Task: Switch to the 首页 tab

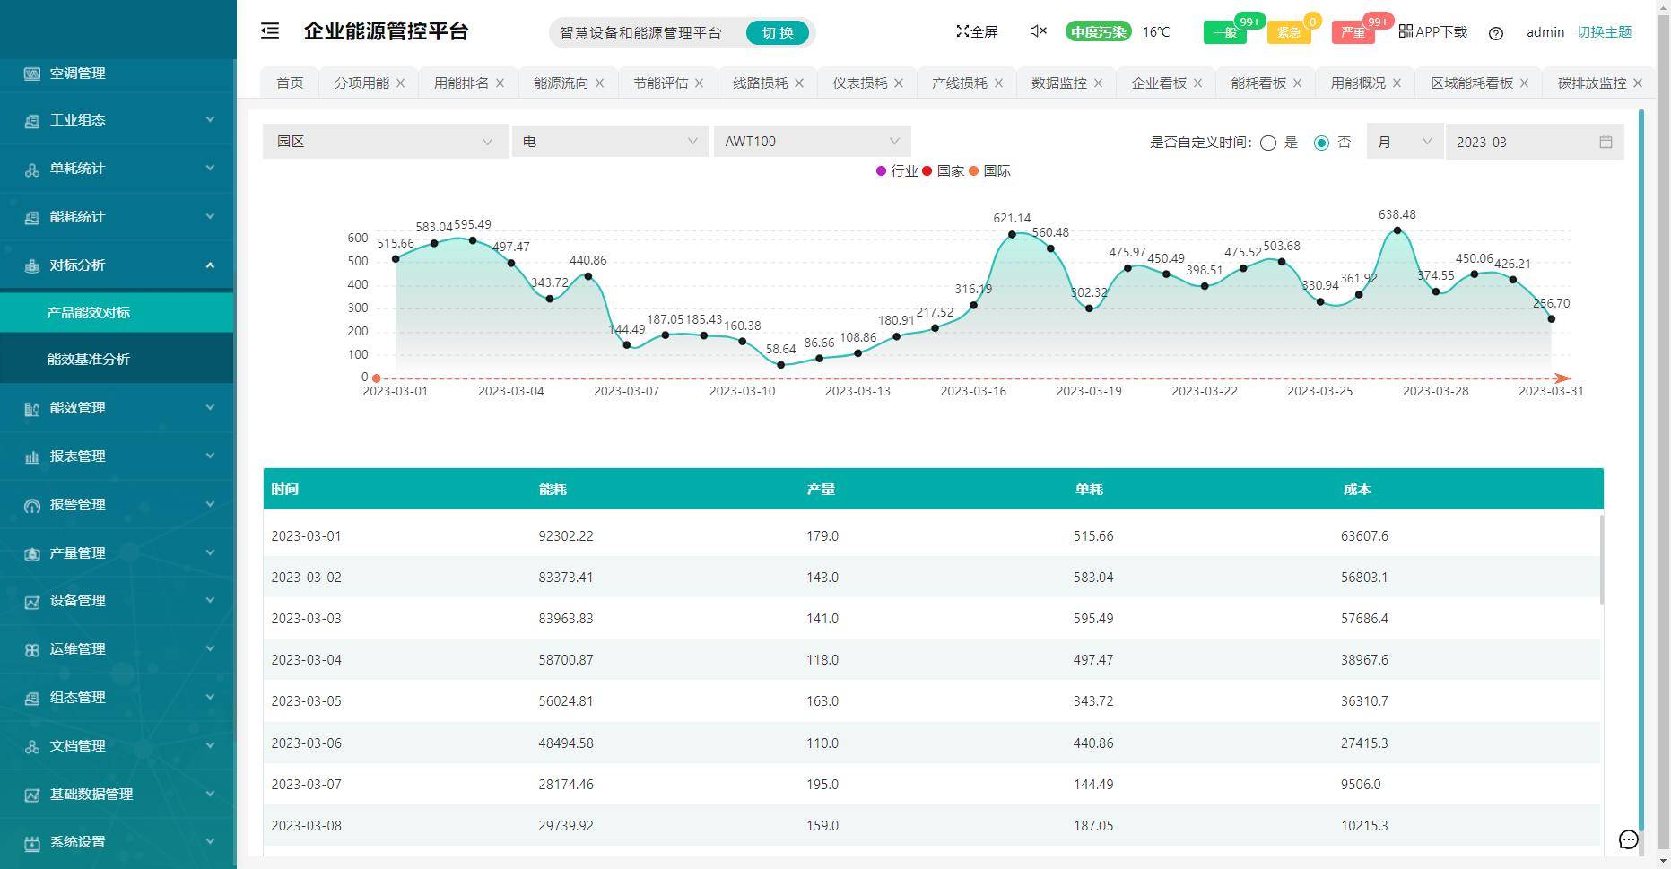Action: pos(290,83)
